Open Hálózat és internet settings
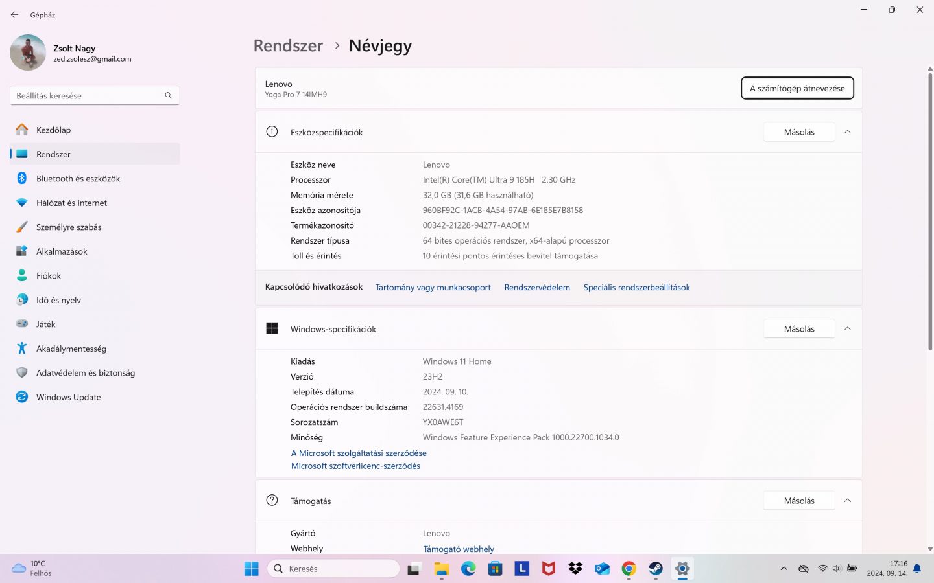Viewport: 934px width, 583px height. click(95, 203)
